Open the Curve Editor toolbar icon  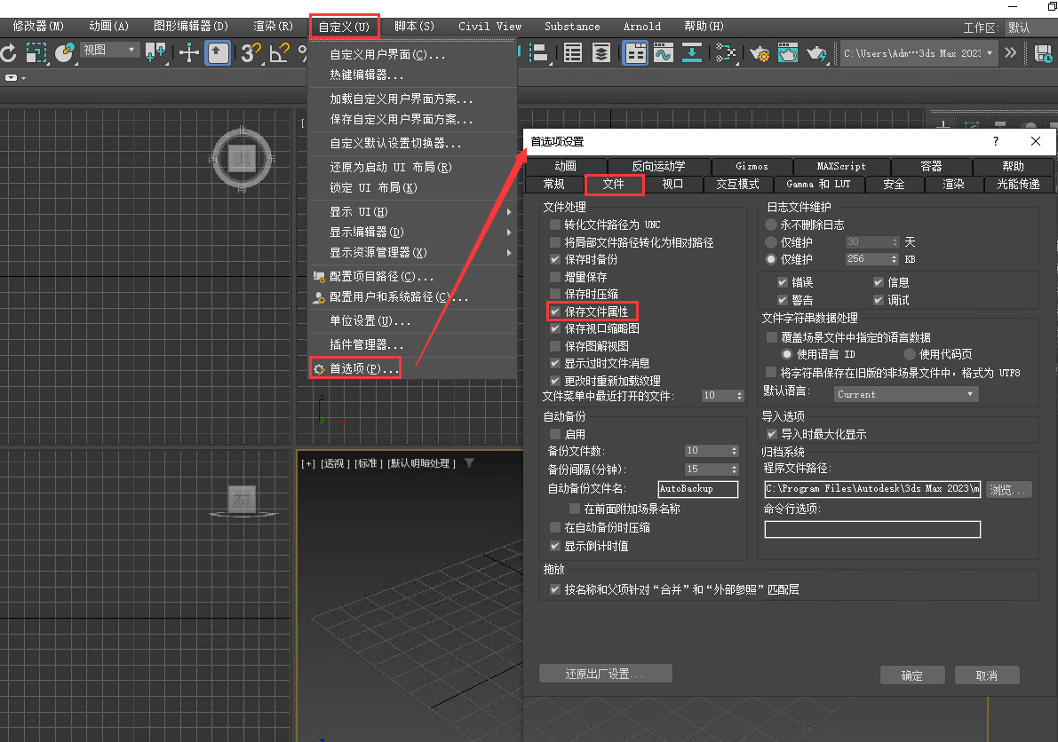point(663,53)
